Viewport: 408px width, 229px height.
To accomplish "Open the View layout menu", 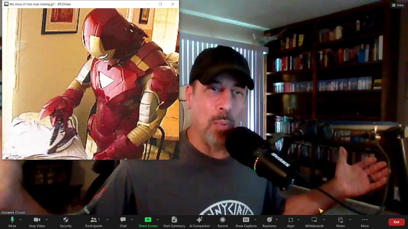I will click(x=398, y=5).
